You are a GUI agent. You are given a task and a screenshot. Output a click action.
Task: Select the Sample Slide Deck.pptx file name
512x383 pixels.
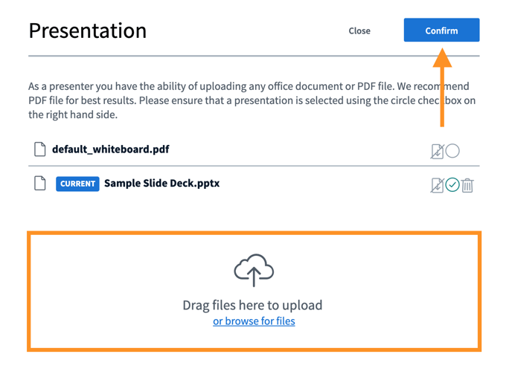pos(161,184)
